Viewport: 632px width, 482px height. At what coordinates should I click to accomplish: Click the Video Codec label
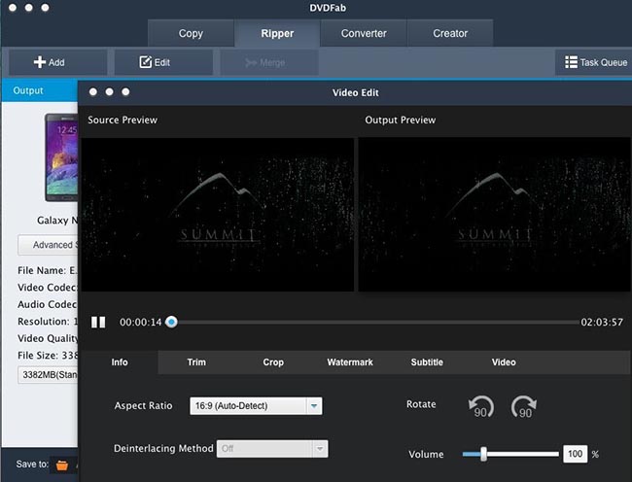[x=48, y=288]
